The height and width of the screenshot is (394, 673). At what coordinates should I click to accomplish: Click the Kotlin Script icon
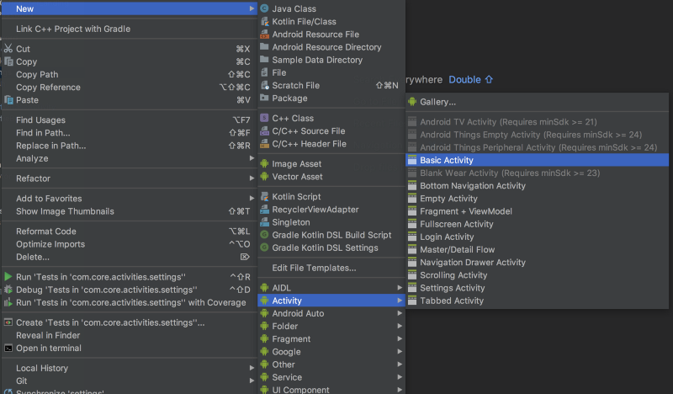264,197
